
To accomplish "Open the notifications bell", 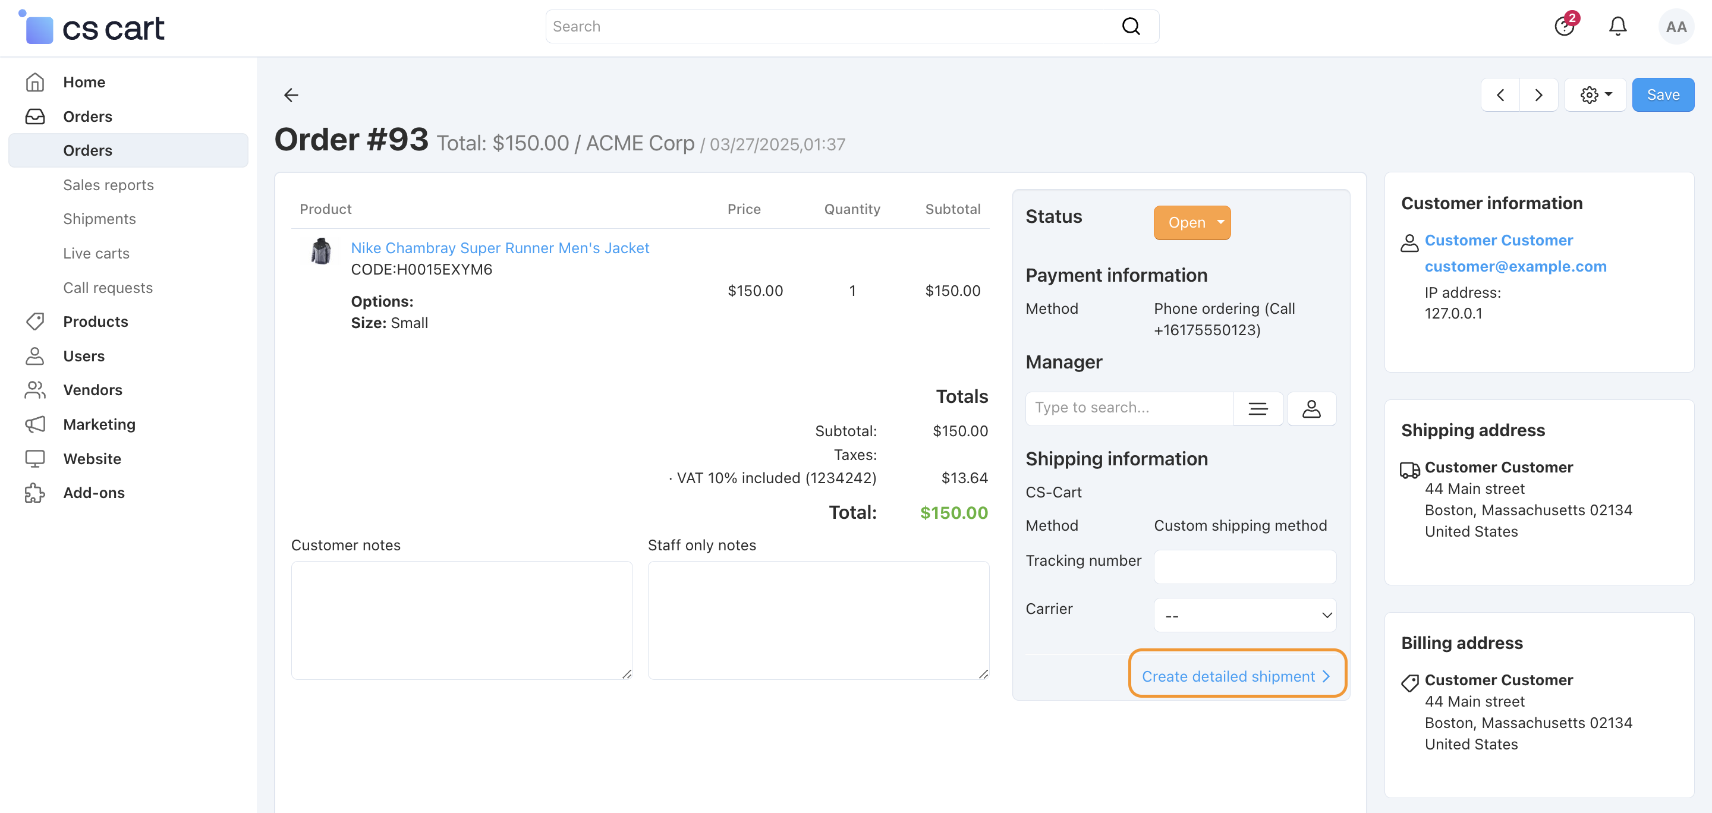I will 1617,27.
